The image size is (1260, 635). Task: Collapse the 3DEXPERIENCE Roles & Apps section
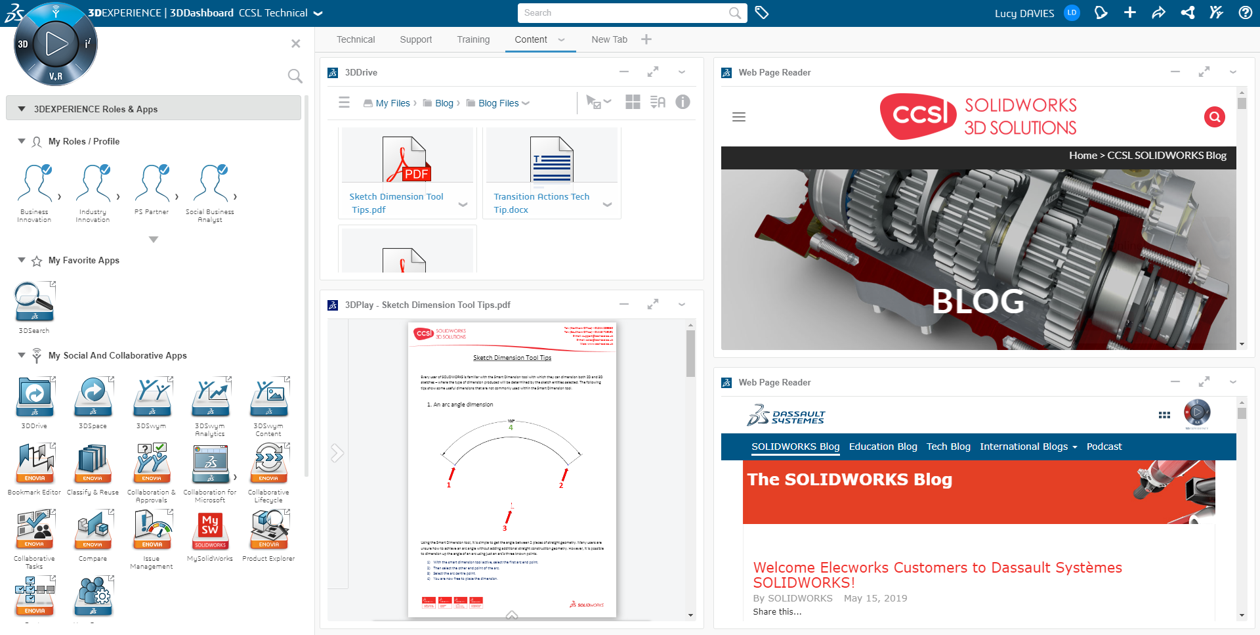point(22,109)
